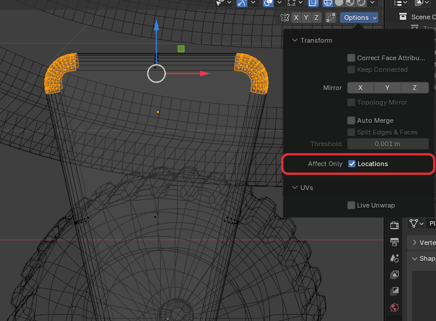The height and width of the screenshot is (321, 436).
Task: Open the selectability dropdown arrow in header
Action: pos(229,3)
